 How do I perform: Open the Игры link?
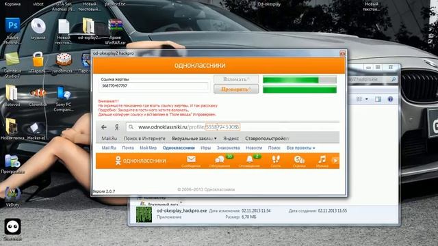205,148
